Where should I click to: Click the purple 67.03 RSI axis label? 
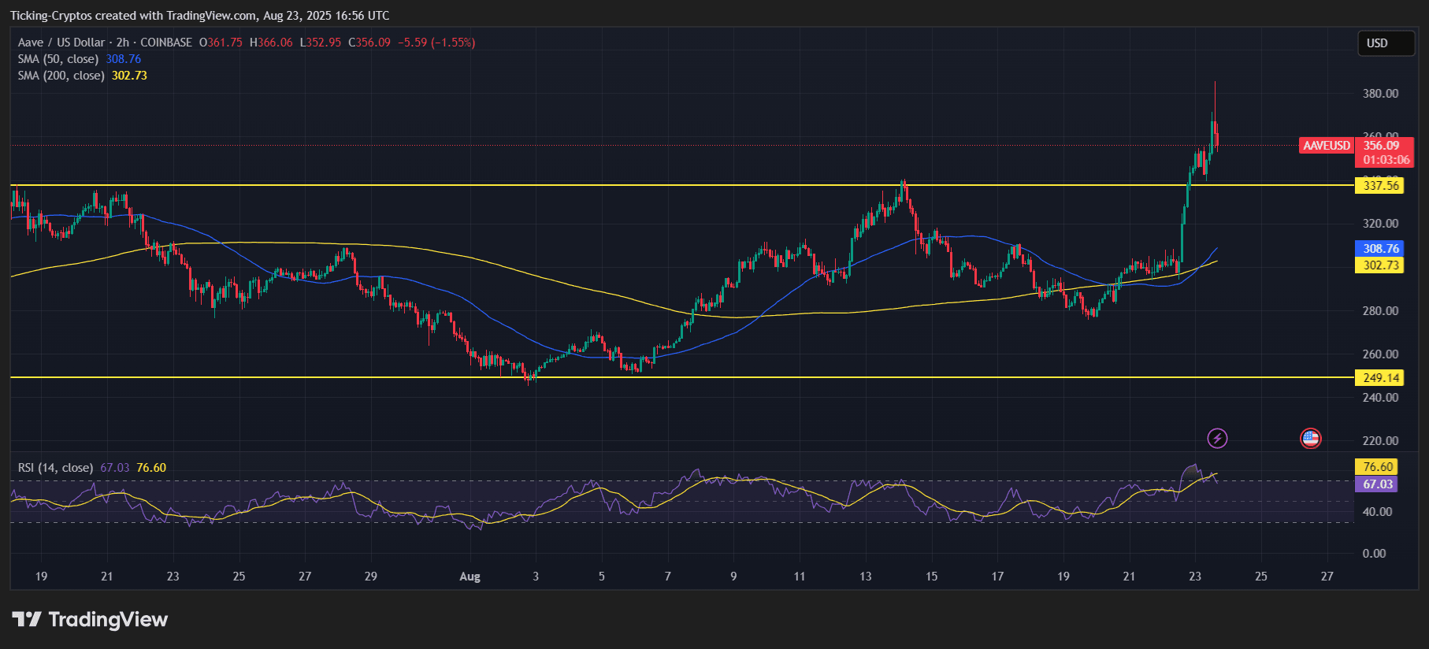(x=1378, y=484)
